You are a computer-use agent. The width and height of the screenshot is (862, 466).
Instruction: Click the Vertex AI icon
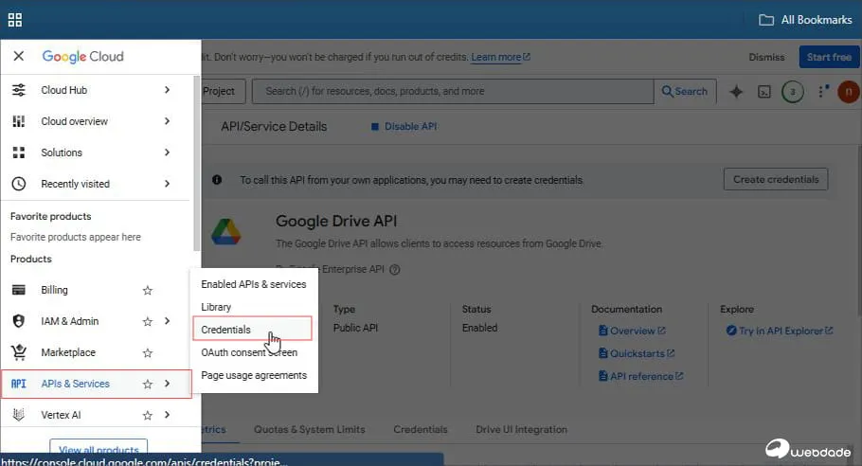coord(18,415)
